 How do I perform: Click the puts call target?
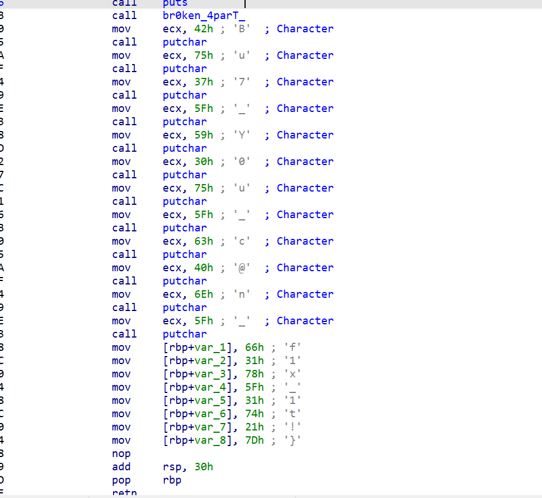coord(175,3)
